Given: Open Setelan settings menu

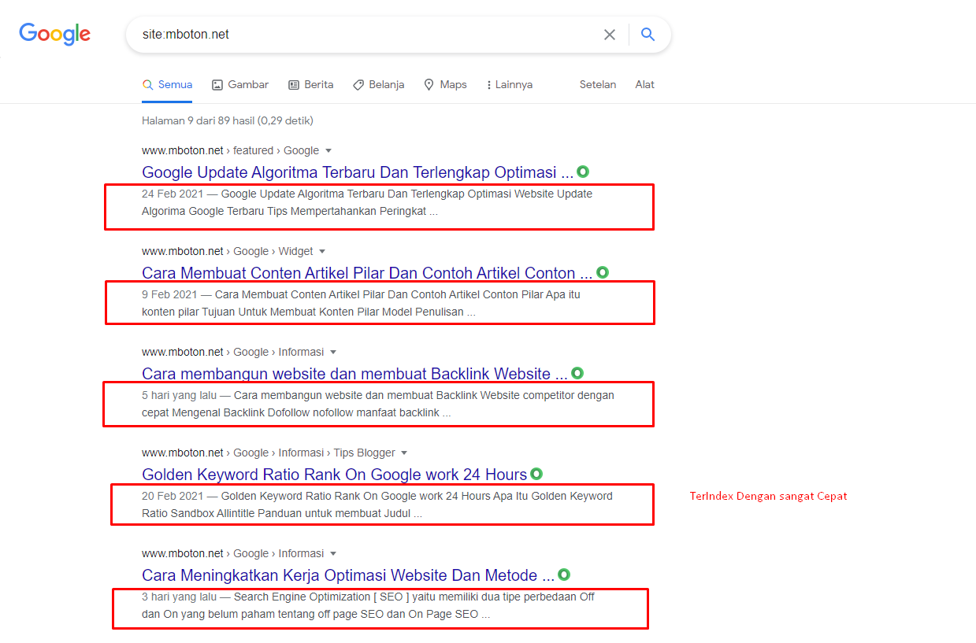Looking at the screenshot, I should click(x=598, y=84).
